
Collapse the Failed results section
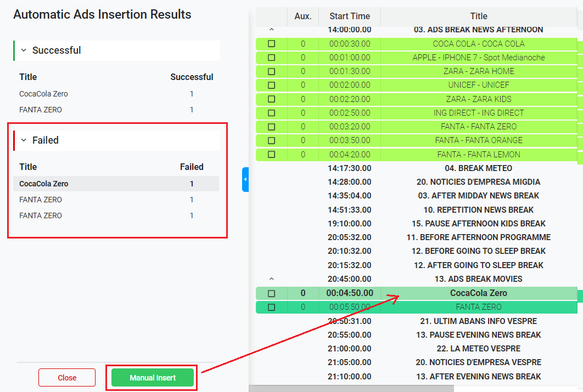pyautogui.click(x=24, y=140)
